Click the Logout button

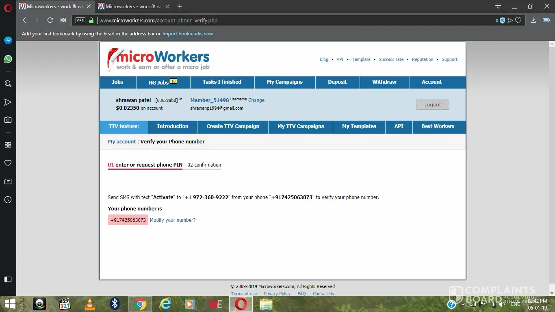pos(432,105)
